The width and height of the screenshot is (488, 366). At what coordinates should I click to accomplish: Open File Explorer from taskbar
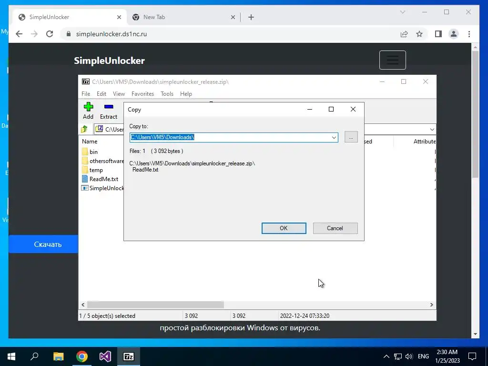[x=58, y=356]
